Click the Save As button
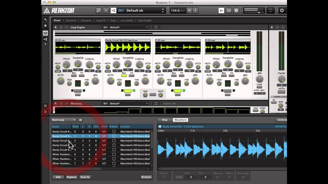Screen dimensions: 328x184 pos(85,177)
